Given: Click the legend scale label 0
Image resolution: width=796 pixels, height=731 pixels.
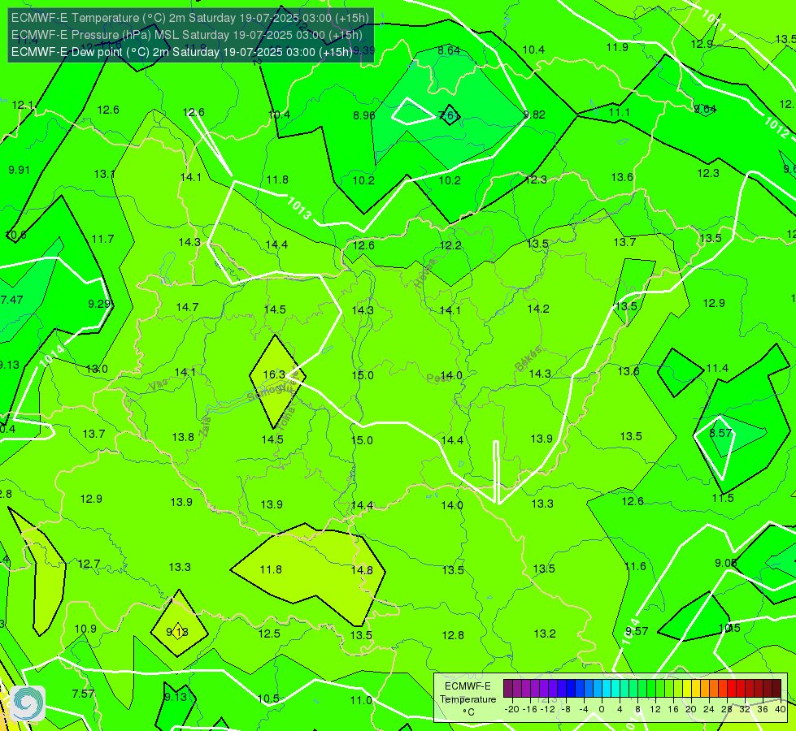Looking at the screenshot, I should pos(602,709).
